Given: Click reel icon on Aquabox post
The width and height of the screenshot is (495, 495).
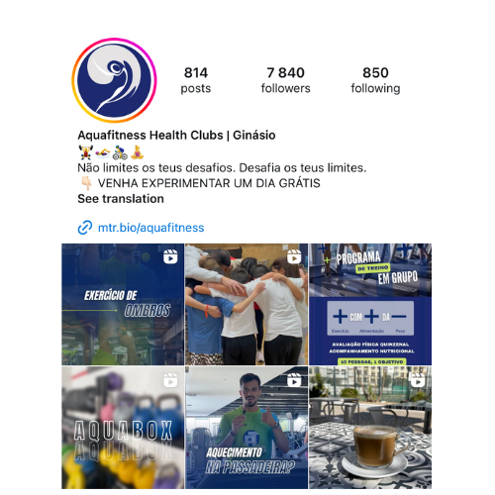Looking at the screenshot, I should coord(170,380).
